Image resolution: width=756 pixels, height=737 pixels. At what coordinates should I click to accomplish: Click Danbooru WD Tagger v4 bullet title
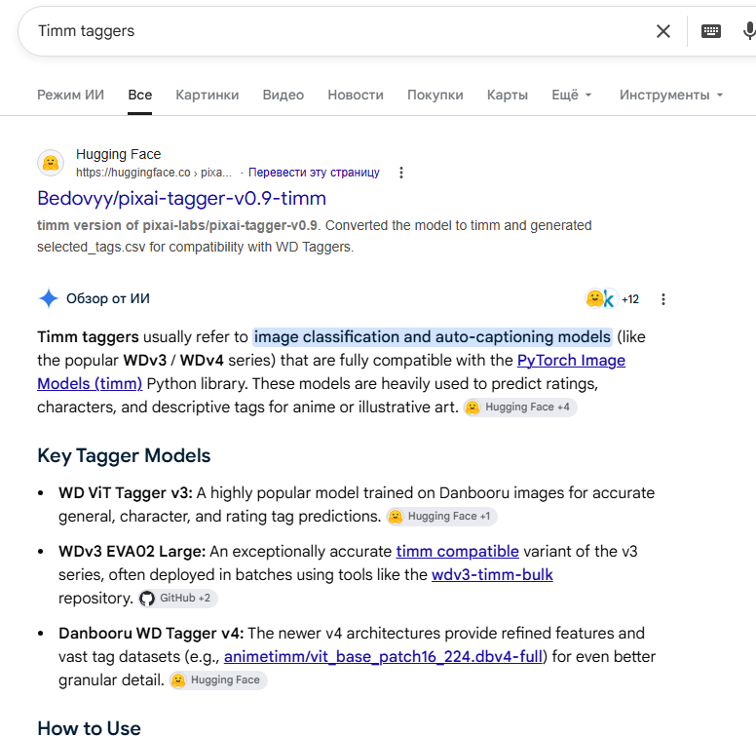(151, 634)
